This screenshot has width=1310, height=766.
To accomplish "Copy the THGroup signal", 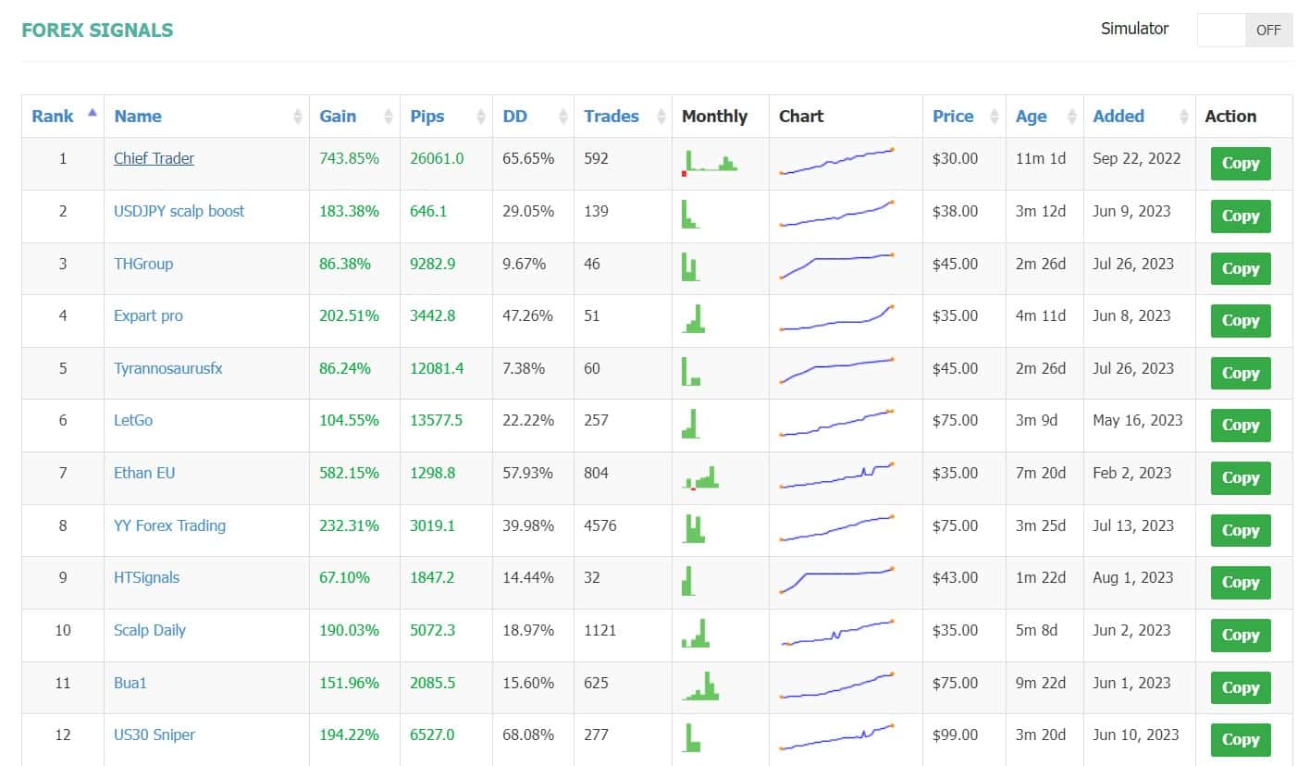I will point(1241,269).
